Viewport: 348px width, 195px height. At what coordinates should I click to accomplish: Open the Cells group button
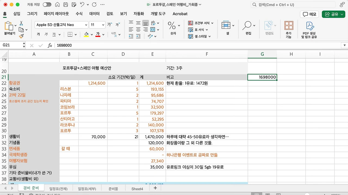228,28
